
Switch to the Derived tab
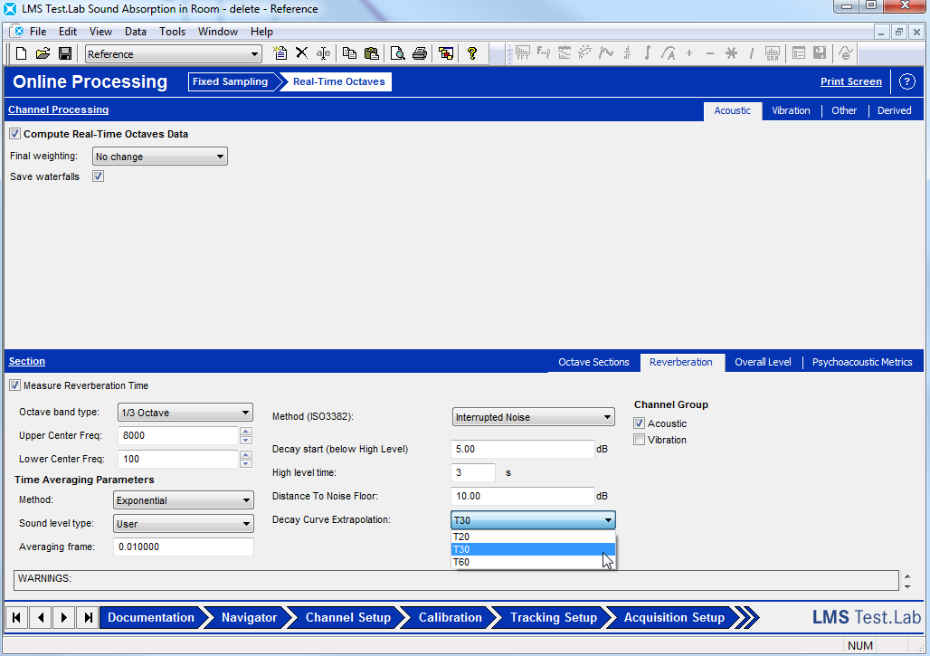point(895,111)
